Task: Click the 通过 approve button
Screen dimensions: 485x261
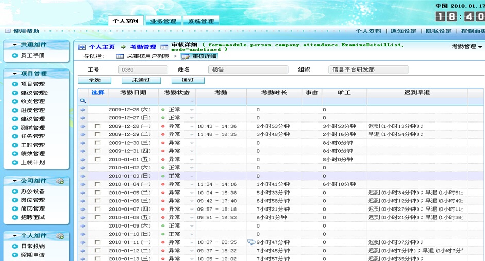Action: tap(188, 80)
